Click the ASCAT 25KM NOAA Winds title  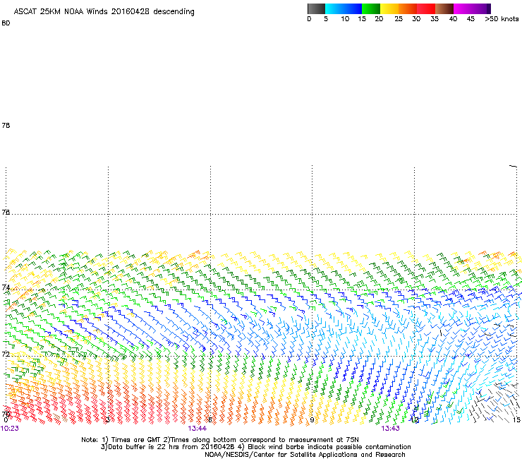point(104,12)
